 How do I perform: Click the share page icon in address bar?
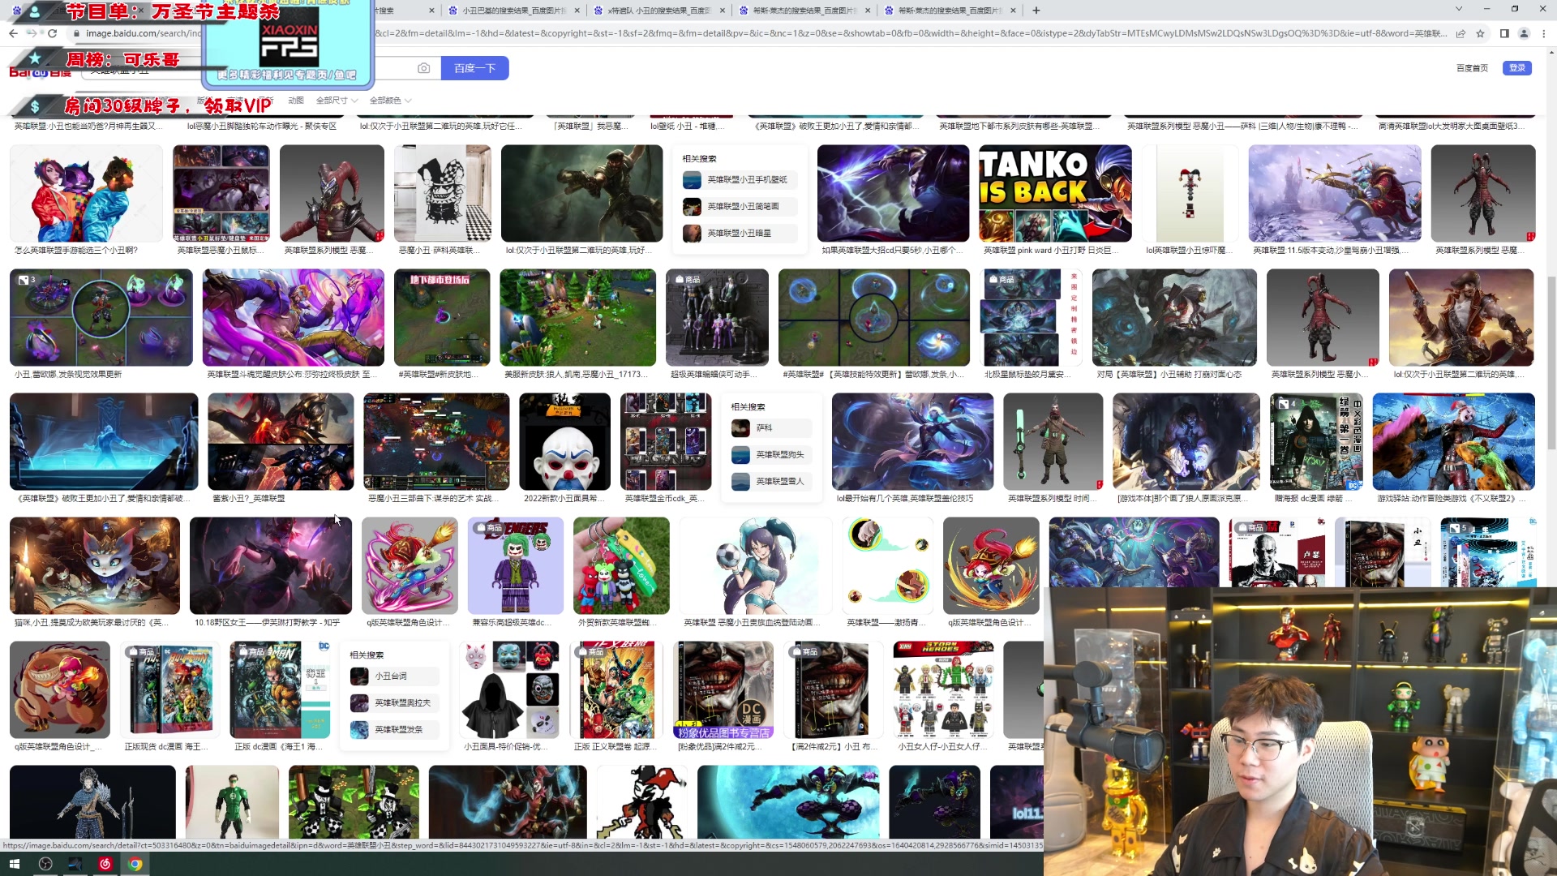(x=1460, y=33)
